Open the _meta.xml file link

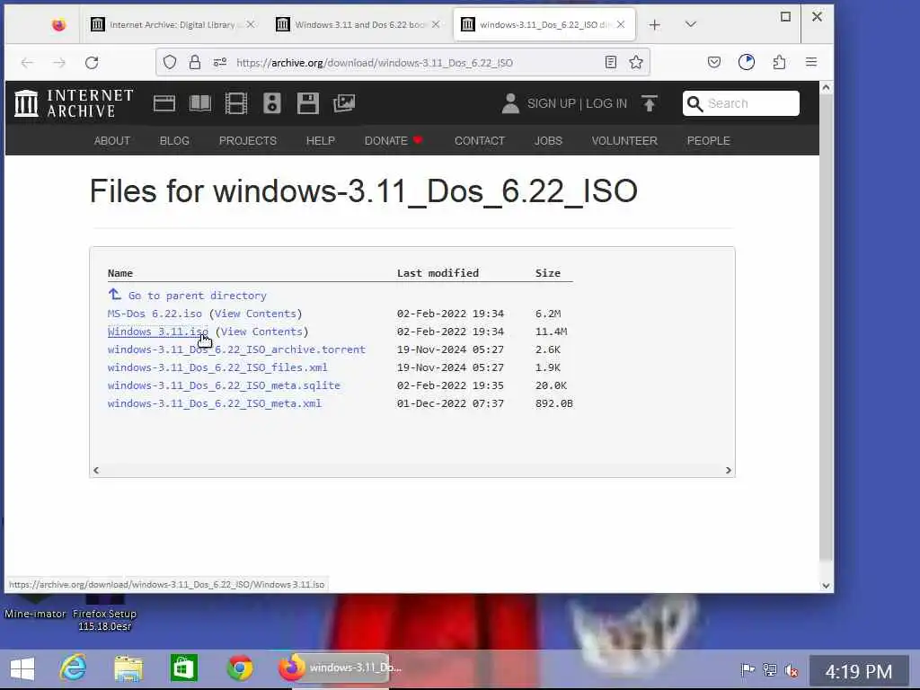(x=215, y=403)
